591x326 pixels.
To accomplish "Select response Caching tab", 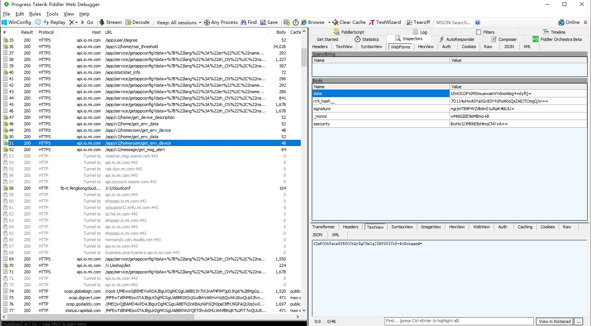I will pyautogui.click(x=525, y=227).
